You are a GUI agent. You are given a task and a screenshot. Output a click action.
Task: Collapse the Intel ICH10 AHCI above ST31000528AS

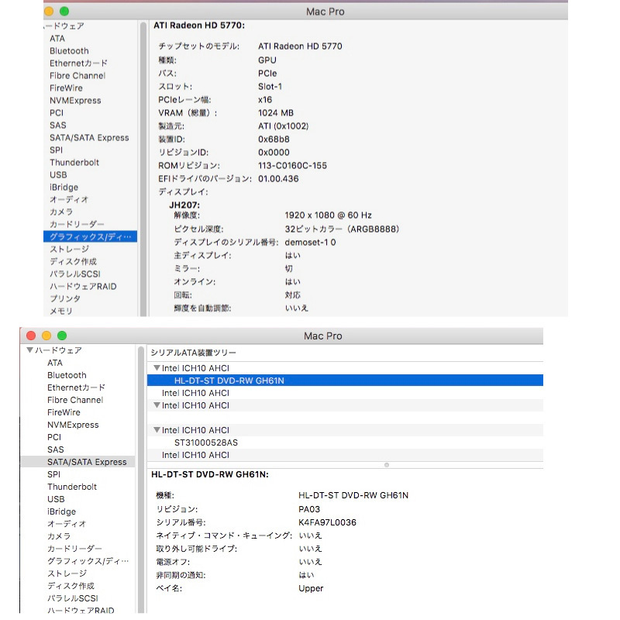pyautogui.click(x=157, y=430)
